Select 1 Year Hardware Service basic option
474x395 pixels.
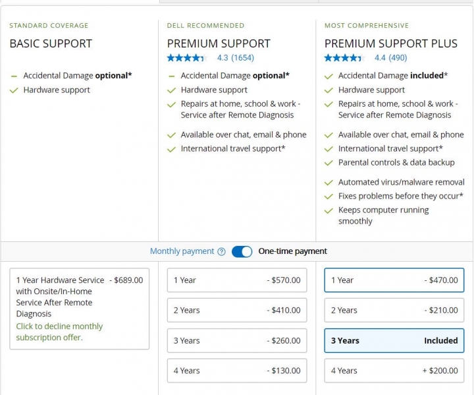click(x=80, y=309)
